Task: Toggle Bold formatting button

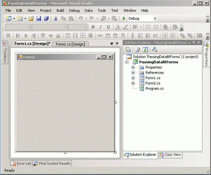Action: [x=93, y=27]
